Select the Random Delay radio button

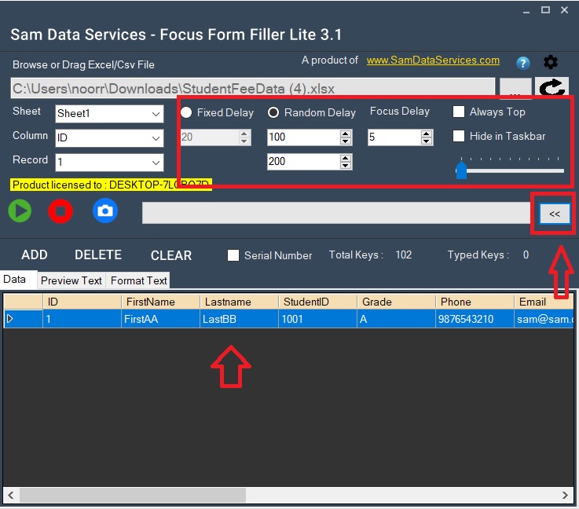[x=273, y=112]
